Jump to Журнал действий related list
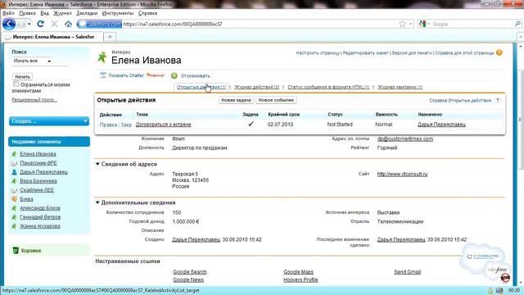 pos(256,87)
